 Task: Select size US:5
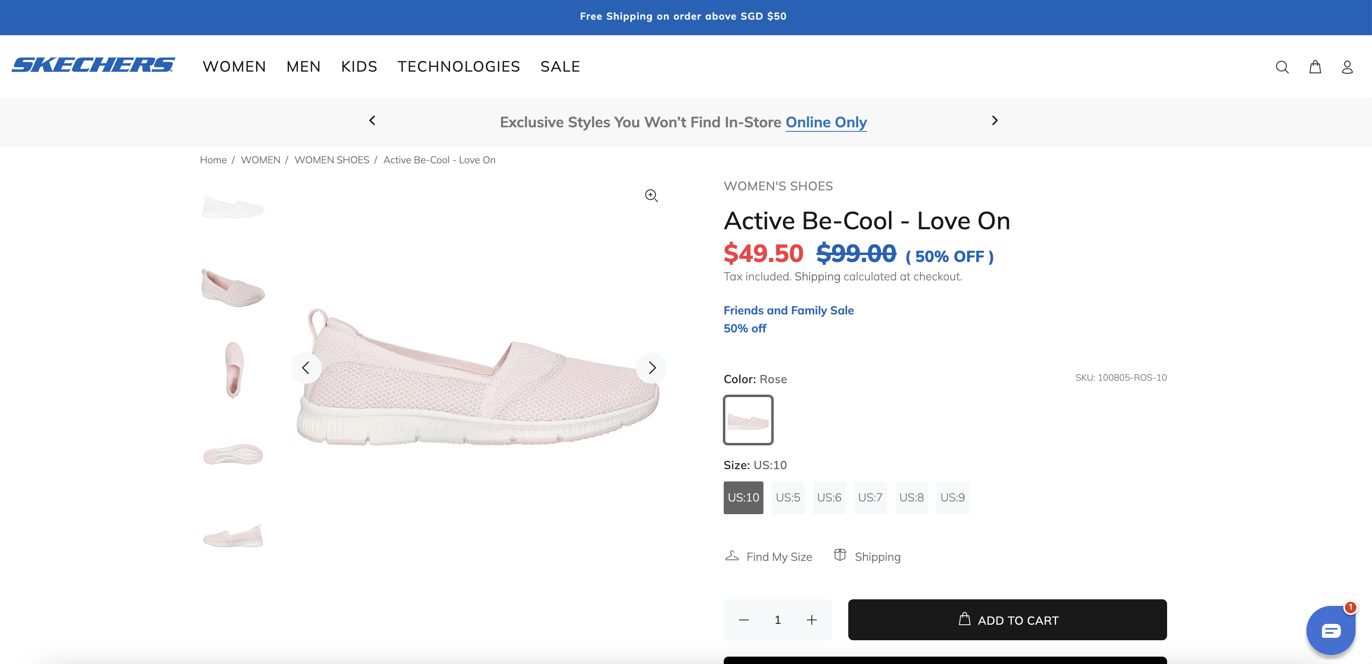click(788, 497)
